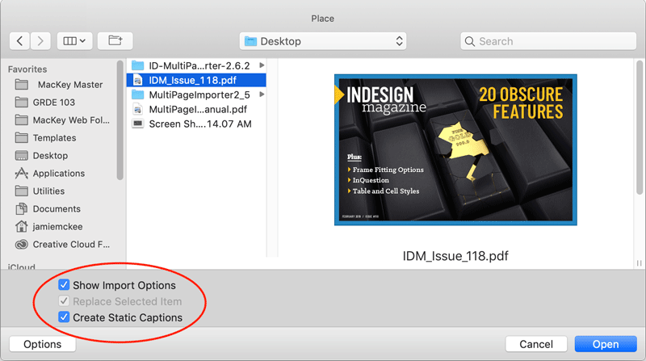Select Documents in Favorites sidebar

[x=57, y=209]
